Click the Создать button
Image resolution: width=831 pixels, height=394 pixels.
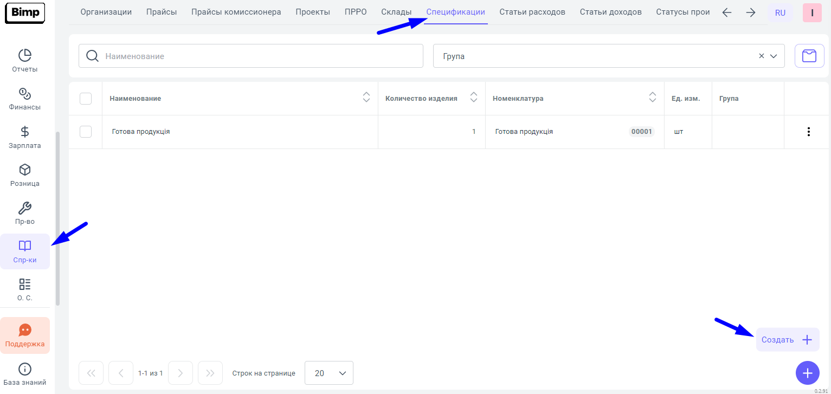click(x=787, y=340)
